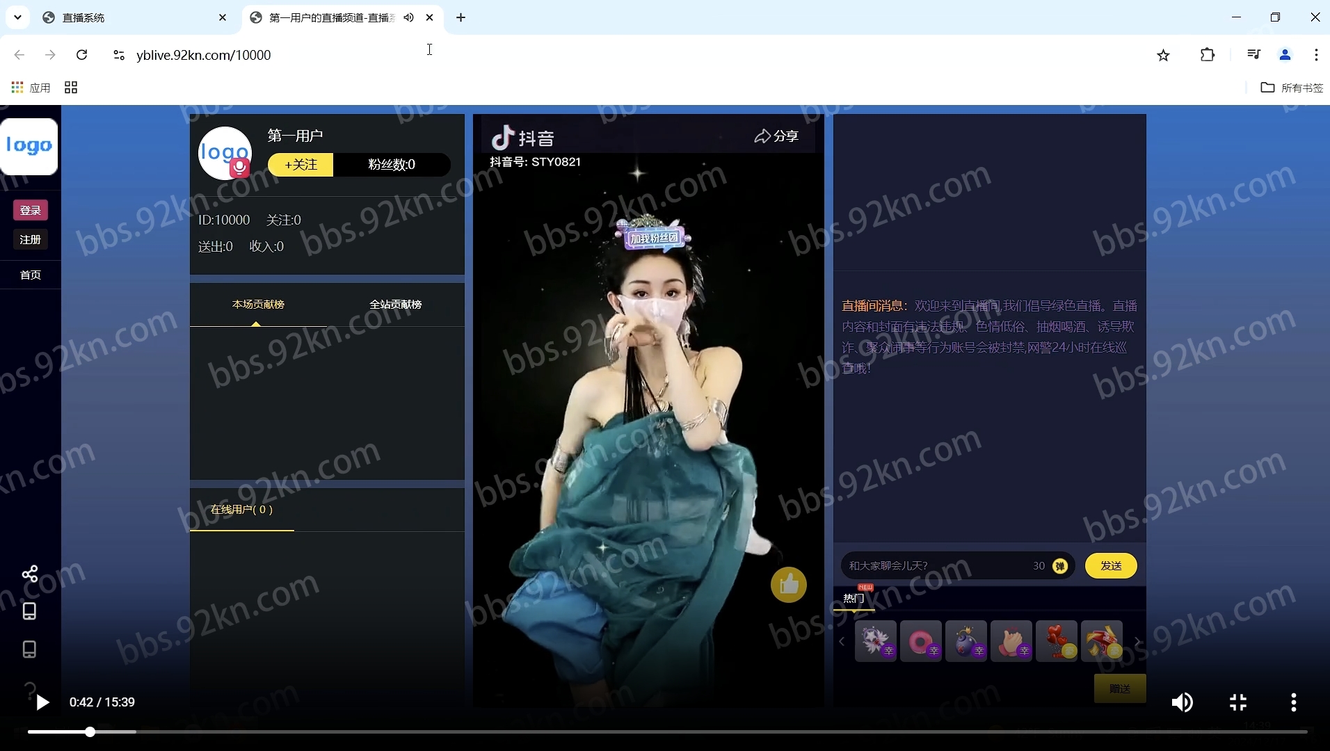Click the brighter phone icon below share icon
The image size is (1330, 751).
coord(29,611)
